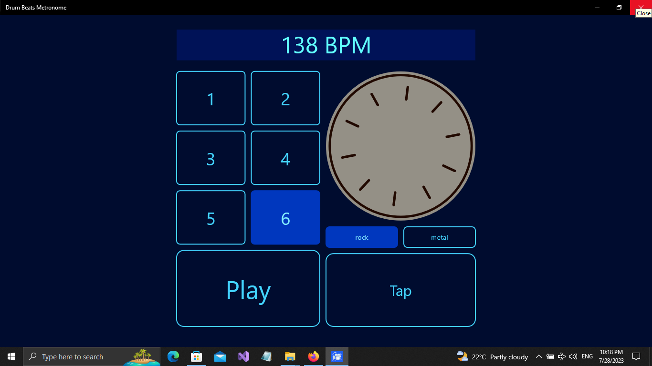The height and width of the screenshot is (366, 652).
Task: Open Microsoft Store from the taskbar
Action: click(197, 356)
